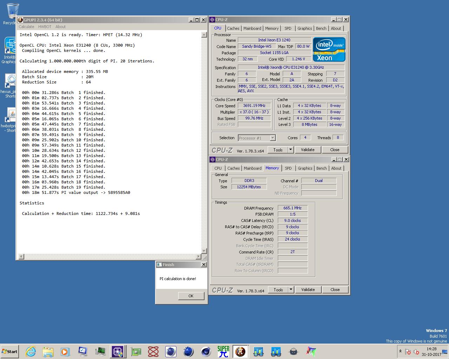This screenshot has width=449, height=359.
Task: Select the Intel Graphics desktop shortcut
Action: click(x=10, y=50)
